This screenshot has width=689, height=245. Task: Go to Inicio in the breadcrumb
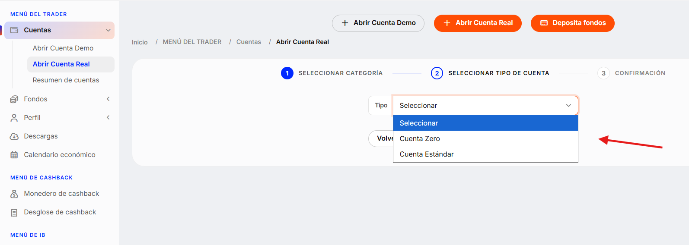point(140,42)
